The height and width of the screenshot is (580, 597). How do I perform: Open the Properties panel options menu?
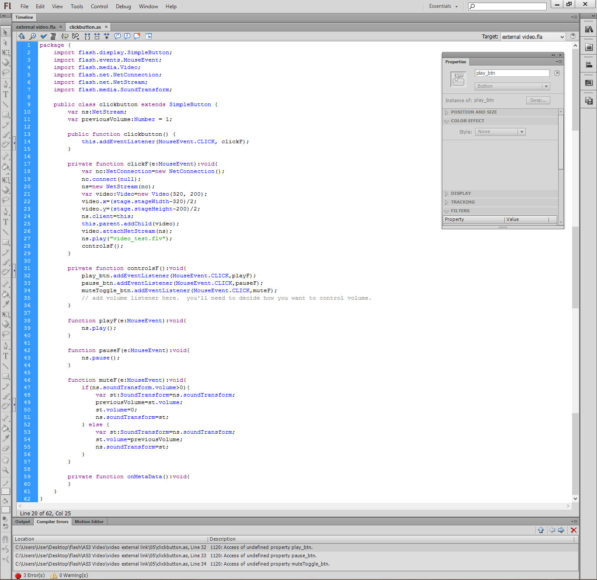tap(559, 62)
